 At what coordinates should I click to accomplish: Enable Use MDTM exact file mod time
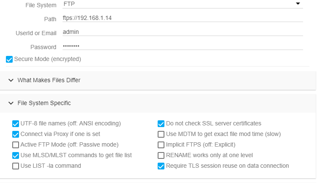click(161, 134)
